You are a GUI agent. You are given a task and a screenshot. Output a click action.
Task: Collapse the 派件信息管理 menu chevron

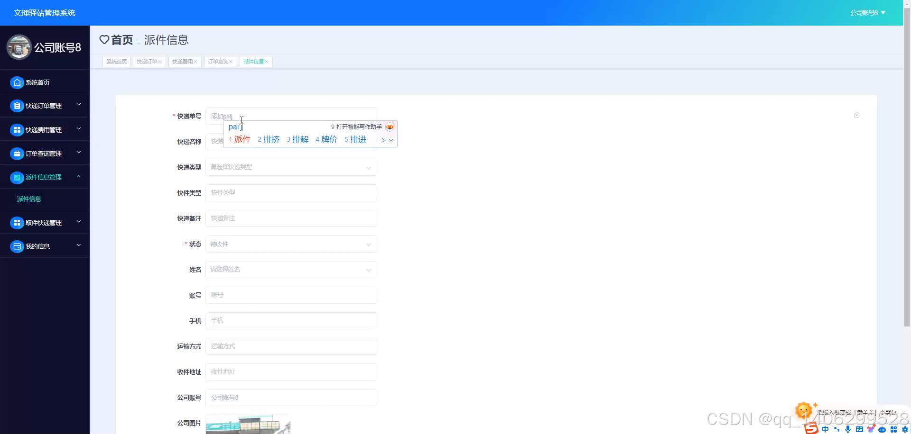(x=79, y=176)
